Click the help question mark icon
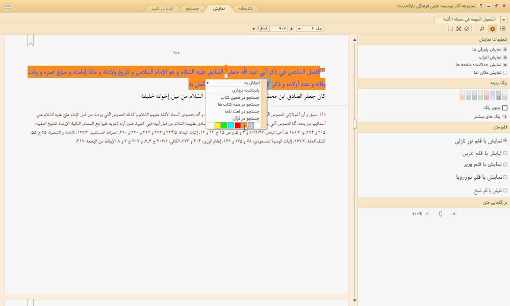 point(480,5)
